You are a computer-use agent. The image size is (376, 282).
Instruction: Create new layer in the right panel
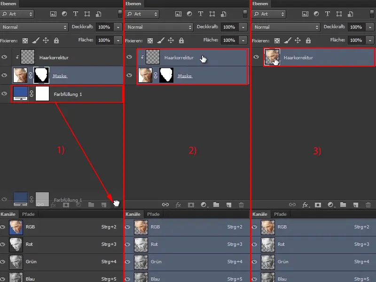click(x=356, y=205)
